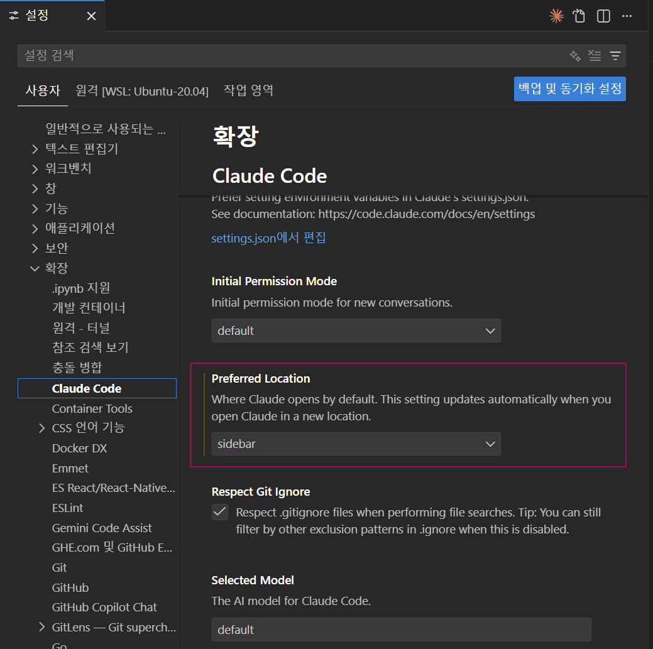
Task: Expand the 워크벤치 section
Action: click(x=35, y=168)
